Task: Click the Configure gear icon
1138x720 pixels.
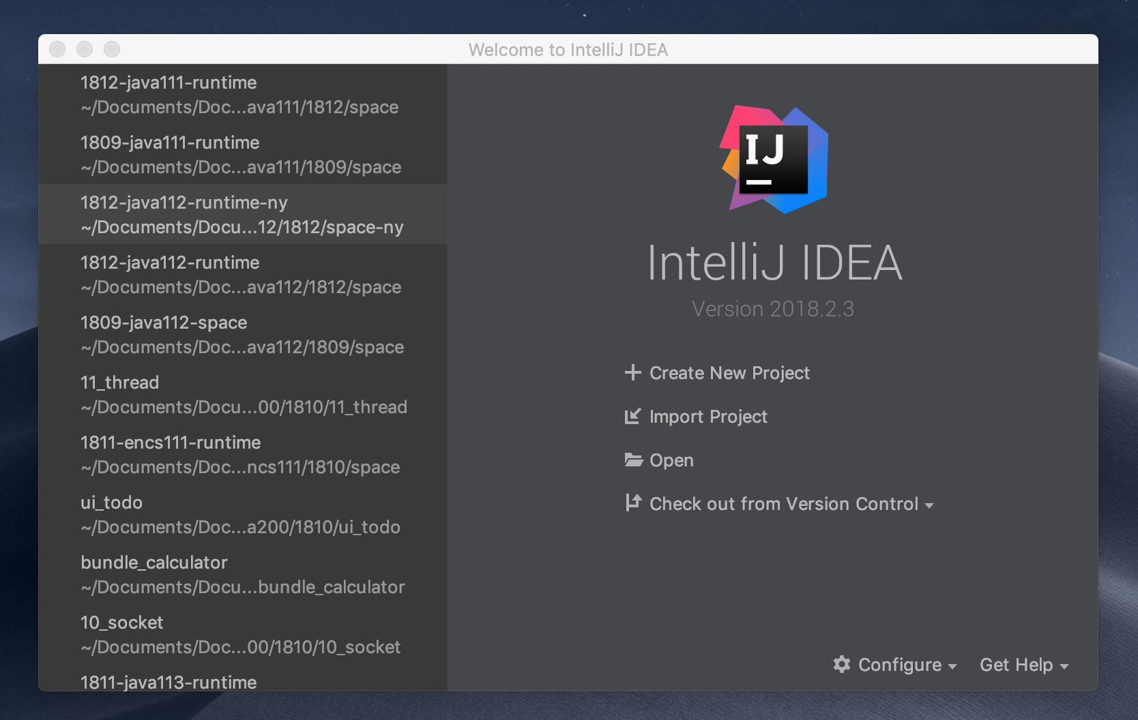Action: click(842, 664)
